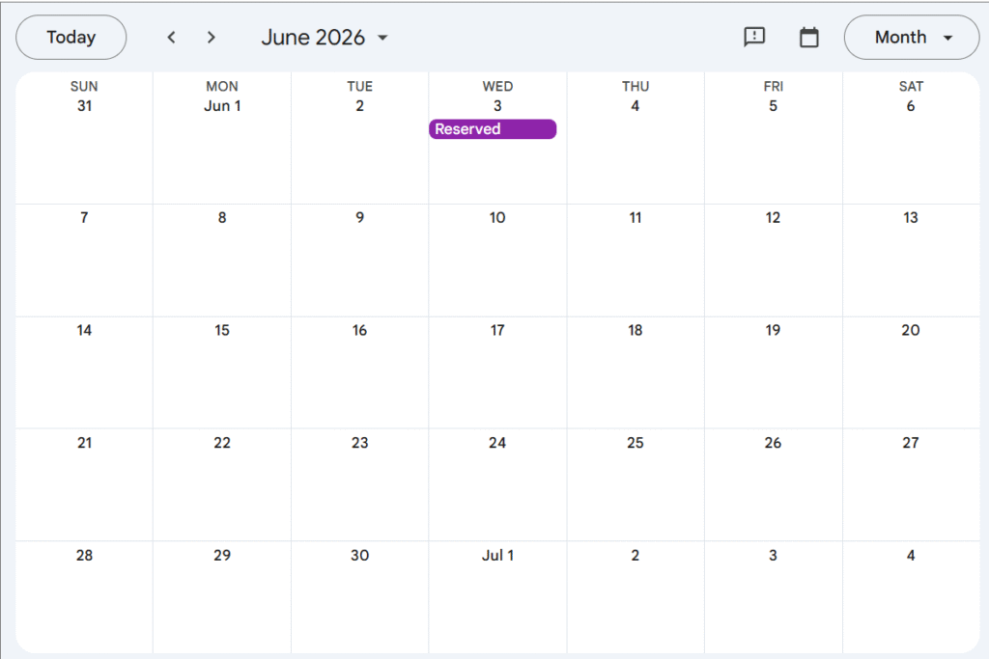Click the calendar icon in toolbar
This screenshot has height=659, width=989.
809,38
